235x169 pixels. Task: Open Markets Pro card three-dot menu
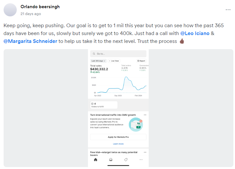click(145, 115)
